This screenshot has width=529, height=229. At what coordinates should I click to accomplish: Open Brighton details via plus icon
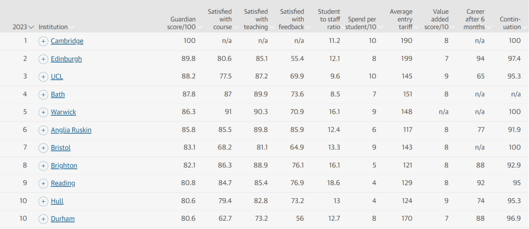43,166
